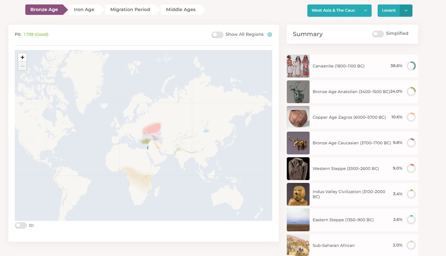Viewport: 446px width, 256px height.
Task: Zoom out on the map
Action: coord(22,66)
